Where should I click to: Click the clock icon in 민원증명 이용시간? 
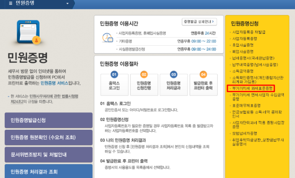pyautogui.click(x=107, y=38)
